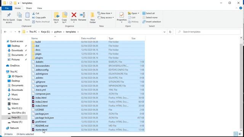Open Help with question mark icon
Image resolution: width=244 pixels, height=137 pixels.
click(241, 8)
